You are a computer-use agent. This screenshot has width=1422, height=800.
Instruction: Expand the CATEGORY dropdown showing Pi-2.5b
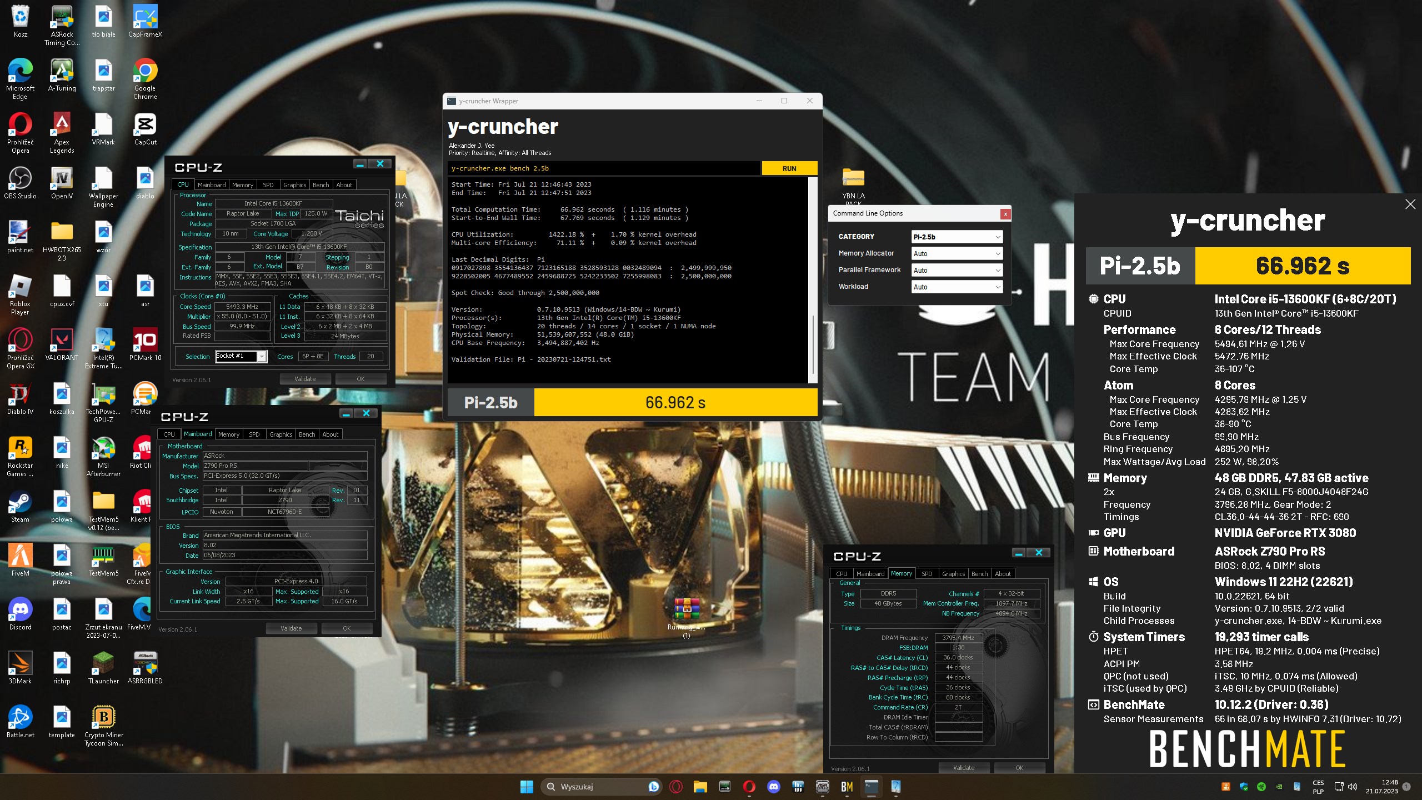(x=957, y=237)
